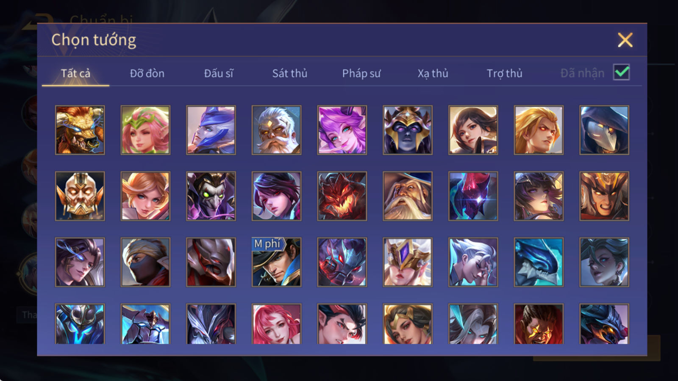Select the golden bull hero portrait
Screen dimensions: 678x381
coord(80,130)
